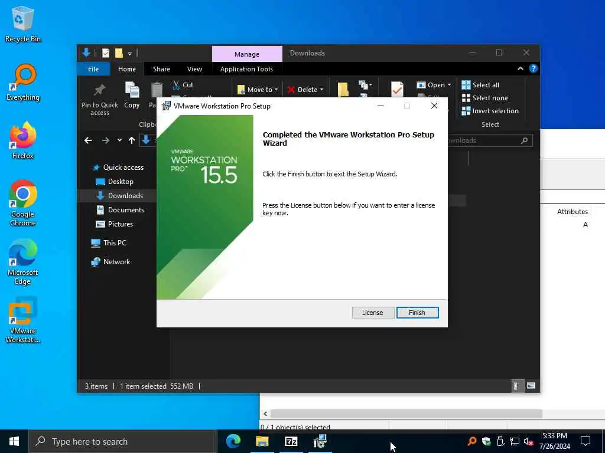
Task: Launch Google Chrome from the desktop
Action: 23,203
